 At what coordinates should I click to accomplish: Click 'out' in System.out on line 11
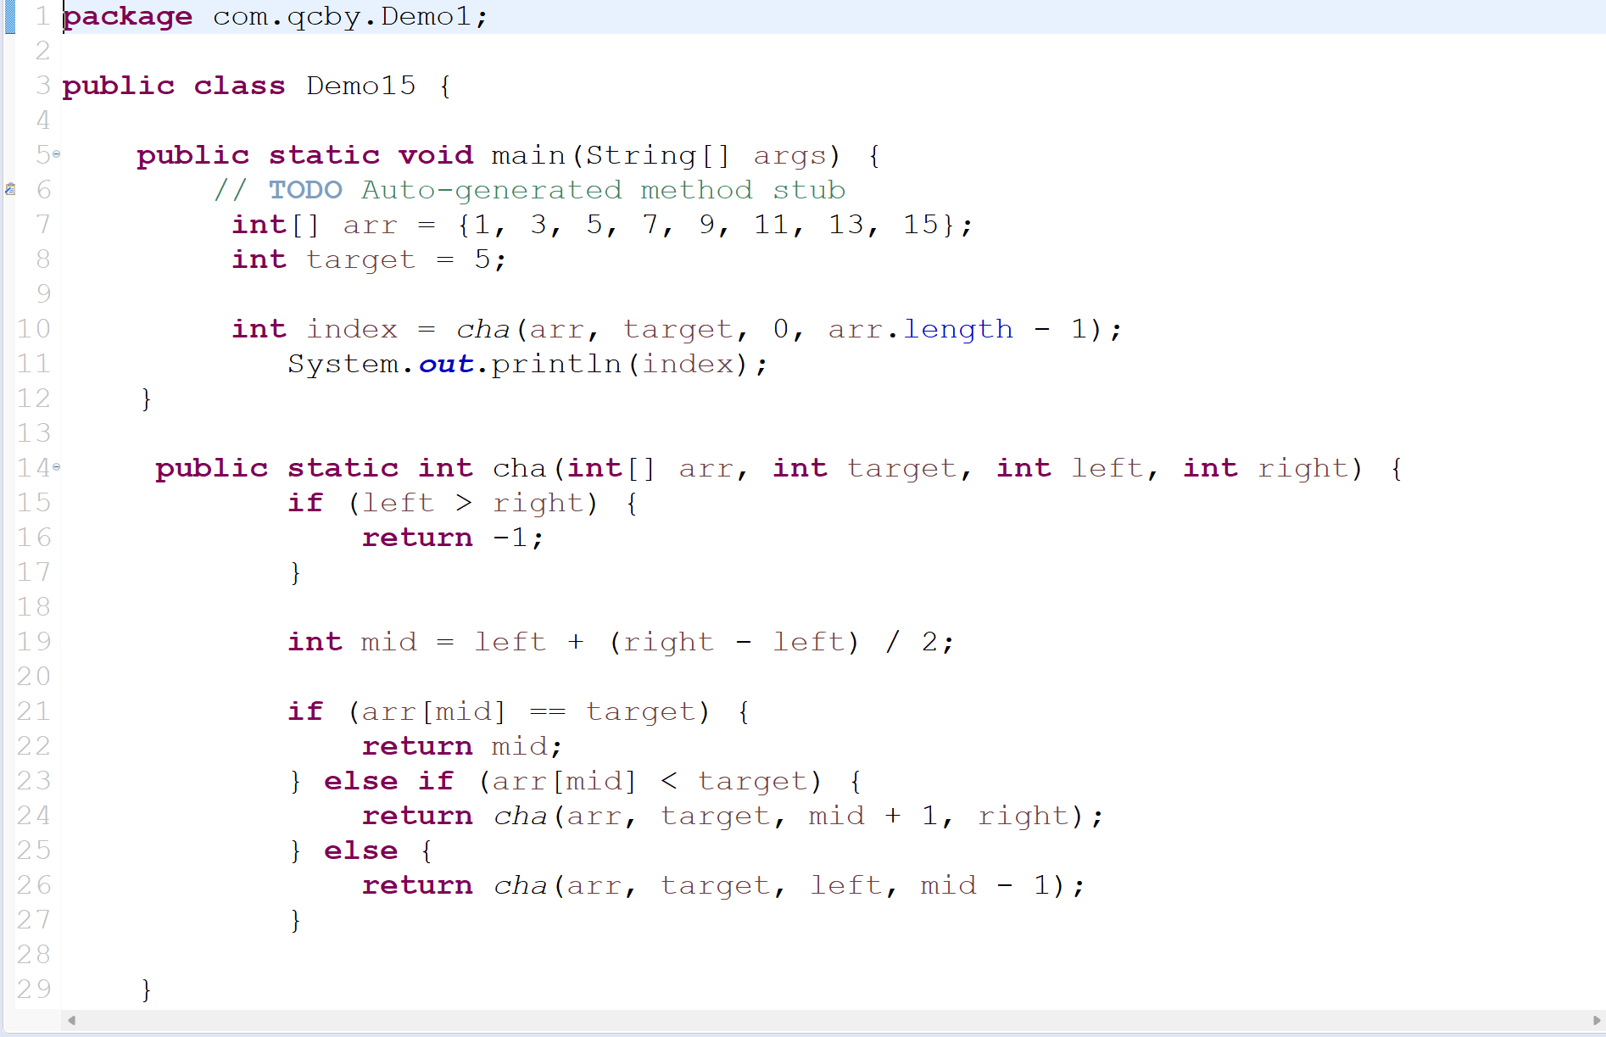pyautogui.click(x=446, y=364)
